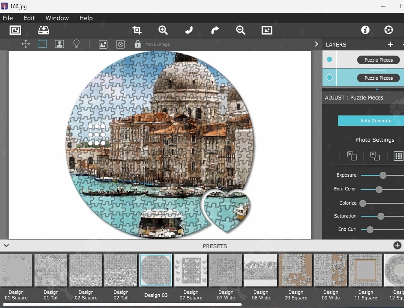The height and width of the screenshot is (308, 404).
Task: Collapse the Presets panel chevron
Action: 6,246
